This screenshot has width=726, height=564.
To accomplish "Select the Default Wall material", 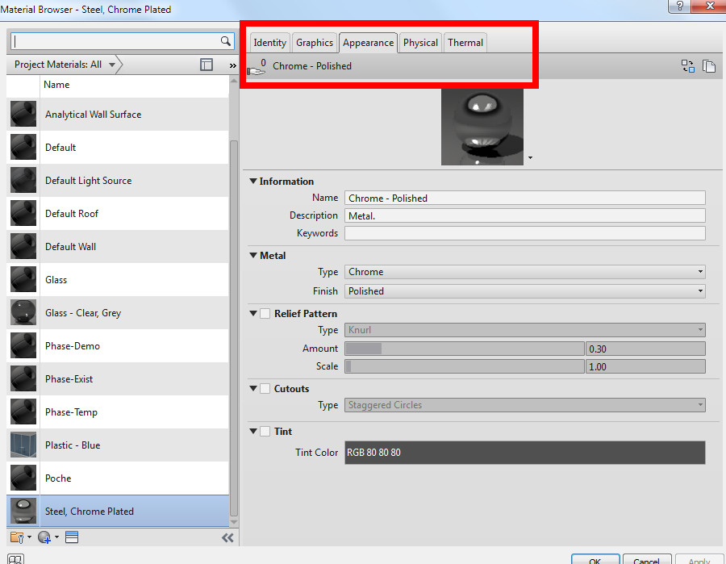I will (x=118, y=247).
